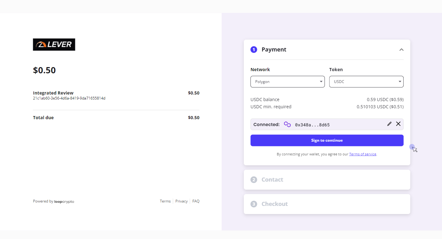The height and width of the screenshot is (239, 442).
Task: Click the number 3 badge on Checkout
Action: 254,204
